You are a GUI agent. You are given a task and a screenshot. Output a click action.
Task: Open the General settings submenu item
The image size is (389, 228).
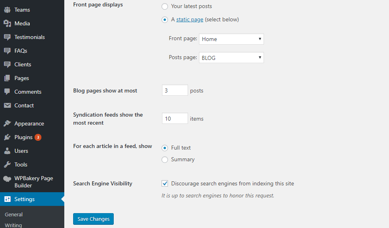(14, 215)
